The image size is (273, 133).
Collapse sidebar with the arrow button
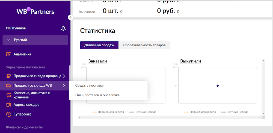(70, 17)
